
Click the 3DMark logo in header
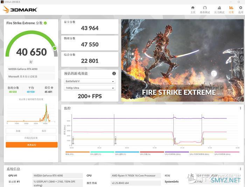(x=20, y=9)
